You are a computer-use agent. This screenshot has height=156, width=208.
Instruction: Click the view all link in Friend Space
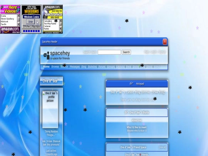pos(163,147)
